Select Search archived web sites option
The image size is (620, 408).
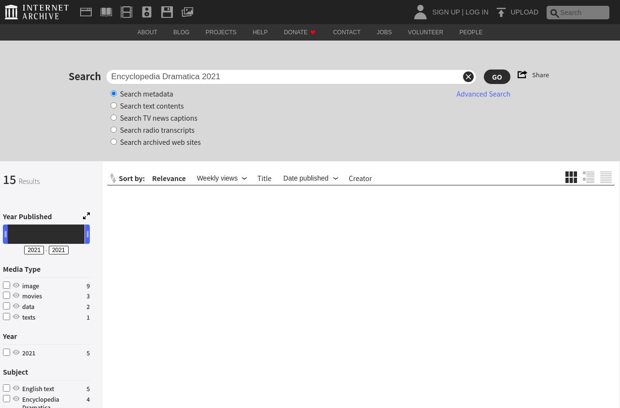pos(113,142)
